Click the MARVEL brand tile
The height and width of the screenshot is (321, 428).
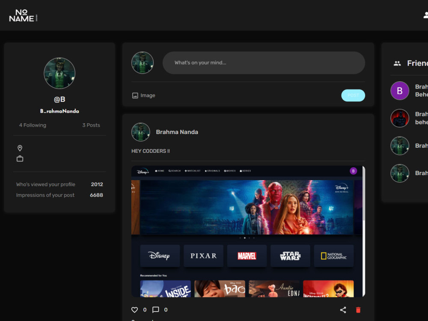(247, 256)
